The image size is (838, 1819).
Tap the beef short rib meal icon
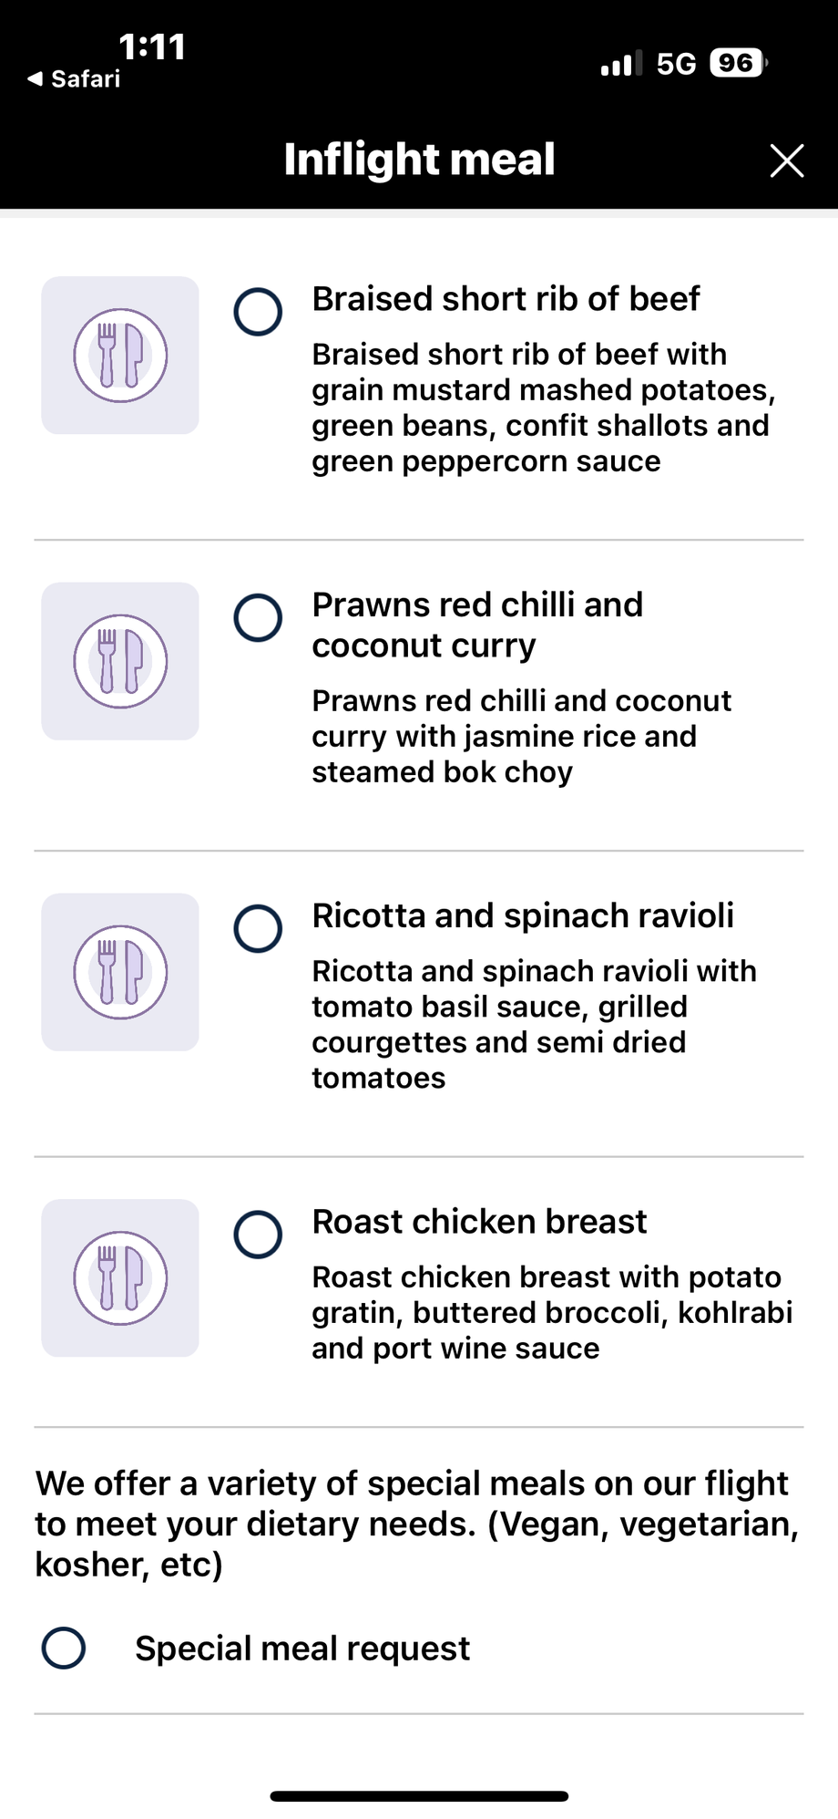pos(120,356)
